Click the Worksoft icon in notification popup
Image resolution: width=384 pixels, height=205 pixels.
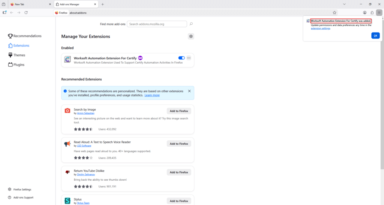[308, 21]
